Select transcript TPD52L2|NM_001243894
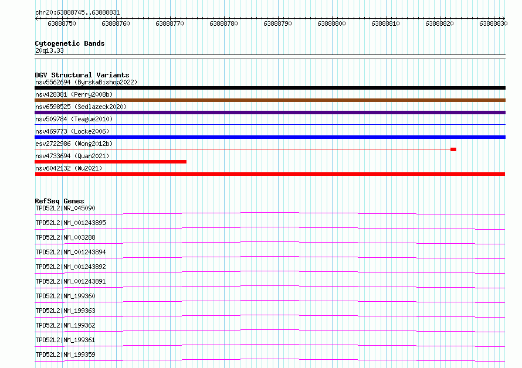 tap(70, 252)
